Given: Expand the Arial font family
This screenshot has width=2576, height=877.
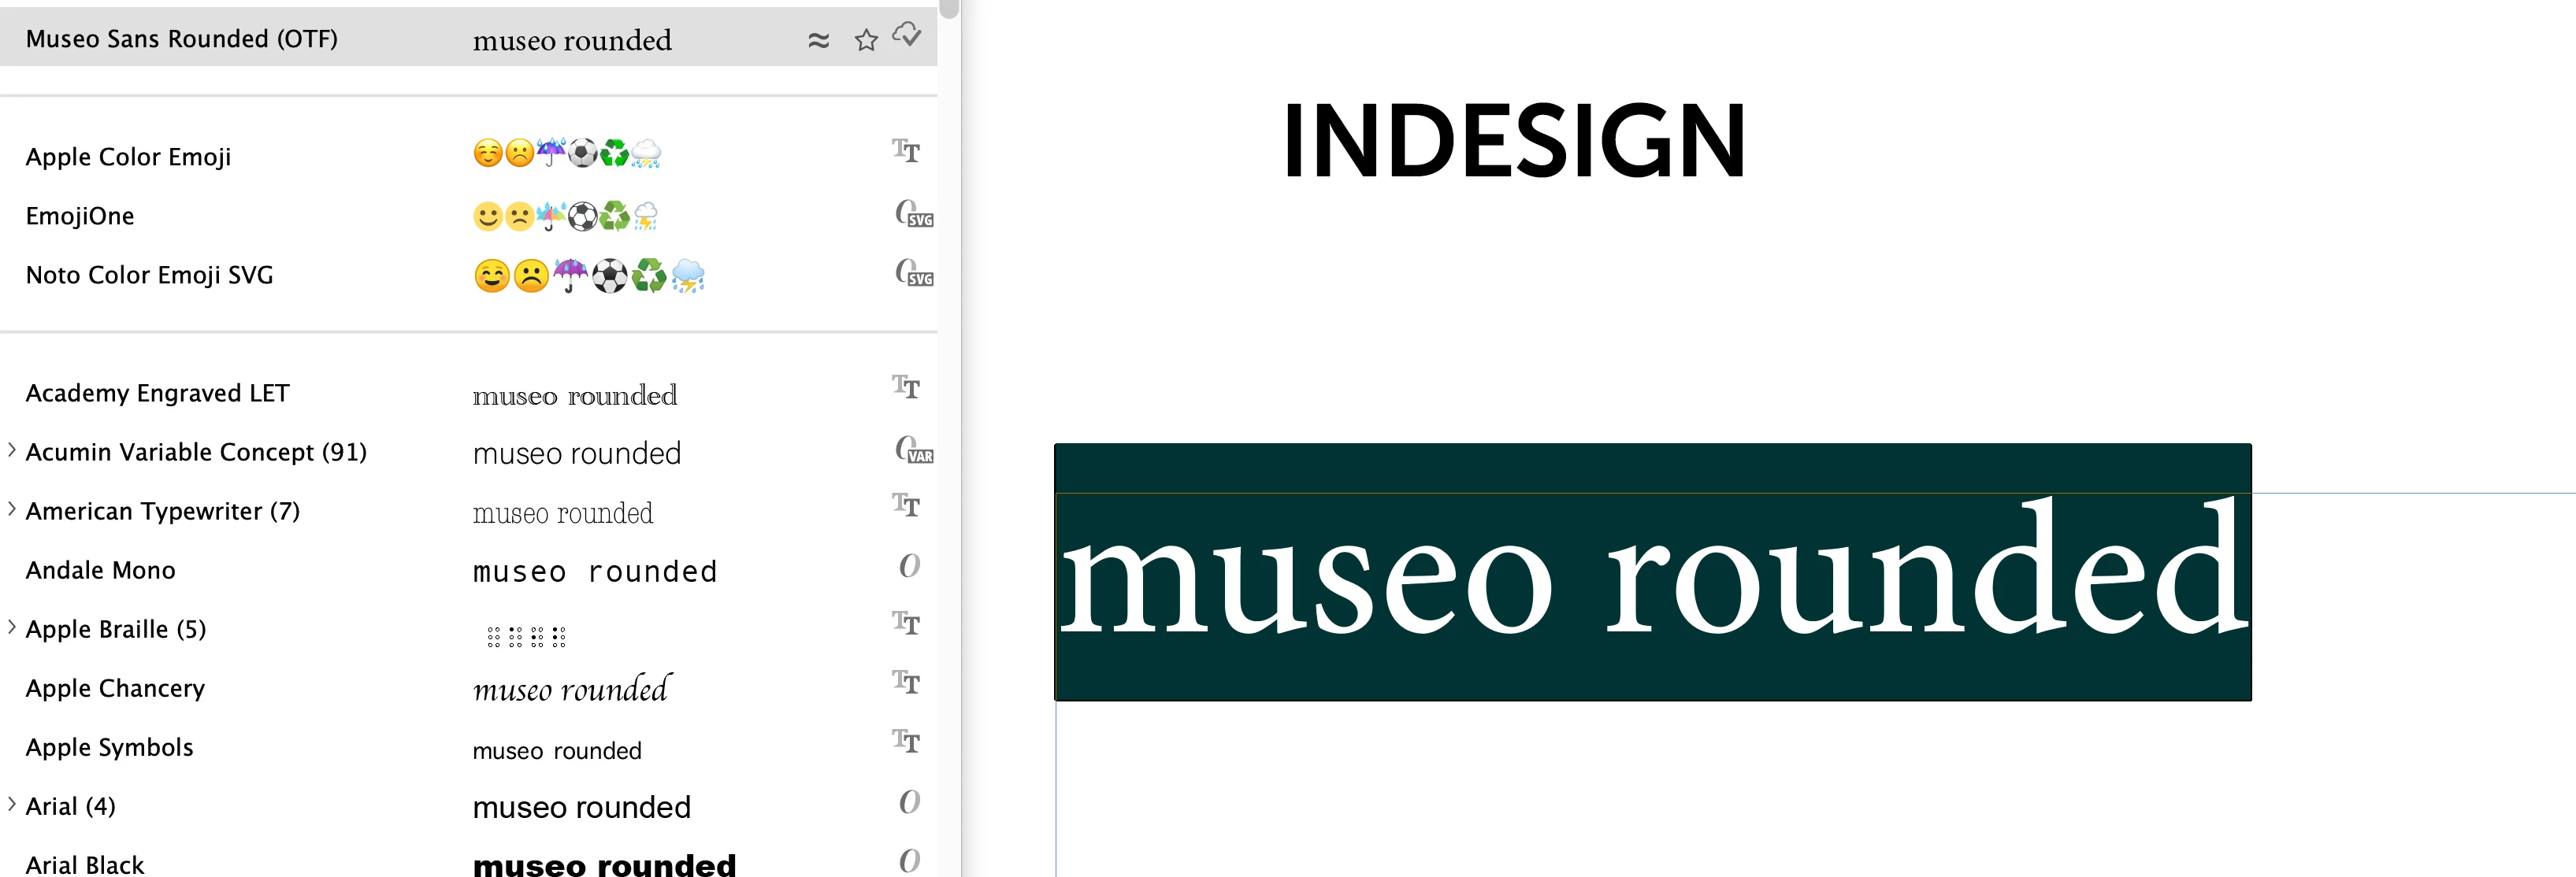Looking at the screenshot, I should point(12,804).
